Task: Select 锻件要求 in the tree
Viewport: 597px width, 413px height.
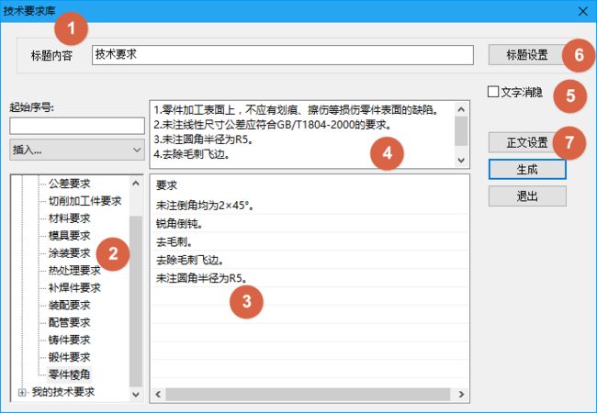Action: (69, 357)
